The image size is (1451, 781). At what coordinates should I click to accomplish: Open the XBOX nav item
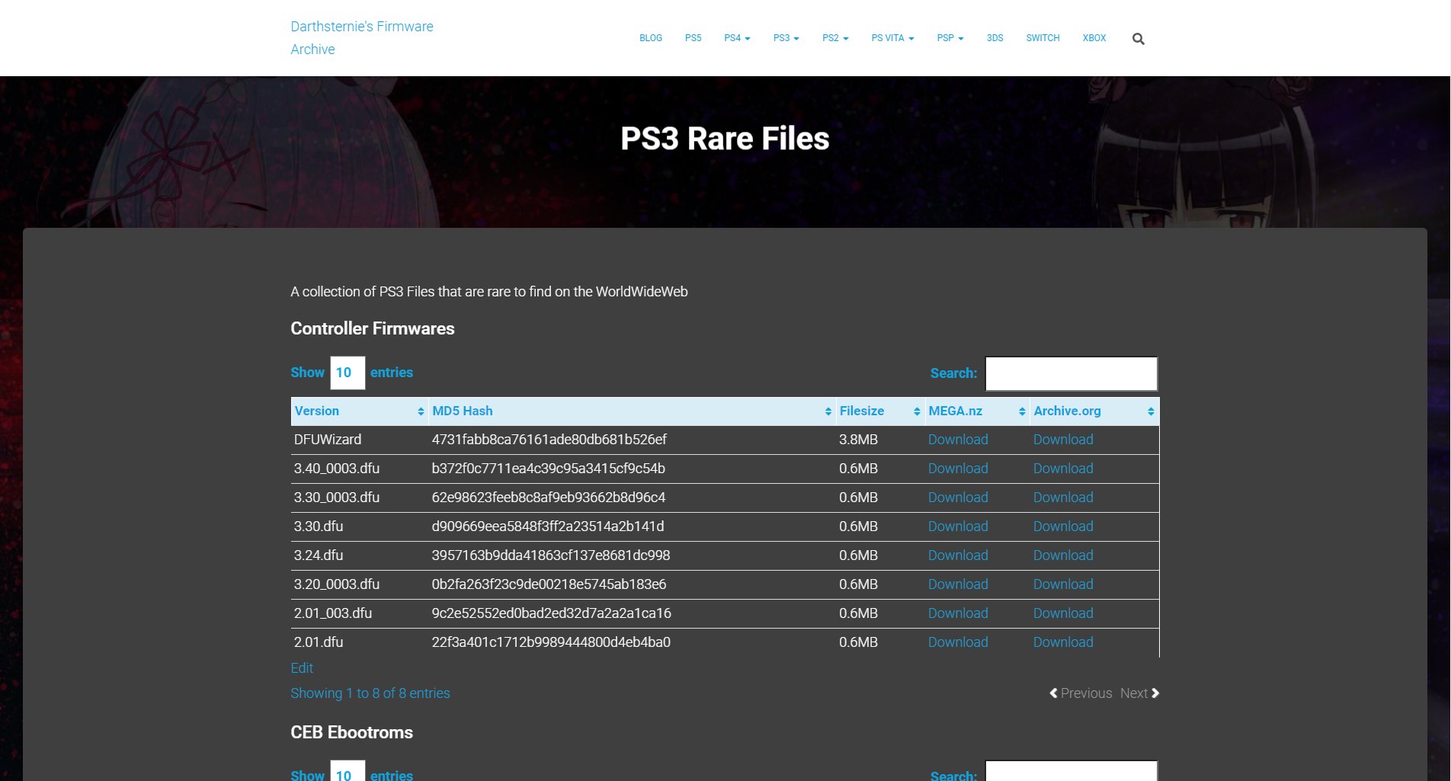pyautogui.click(x=1094, y=38)
